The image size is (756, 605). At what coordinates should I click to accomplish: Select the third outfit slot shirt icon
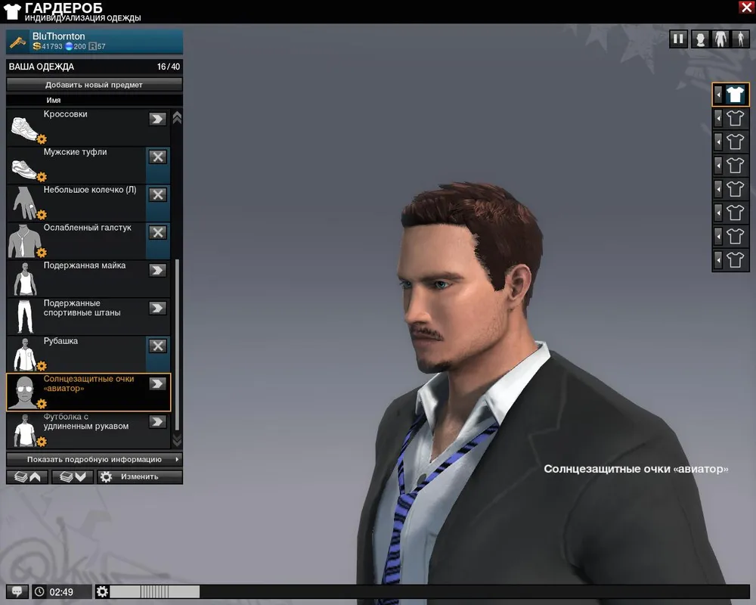736,142
